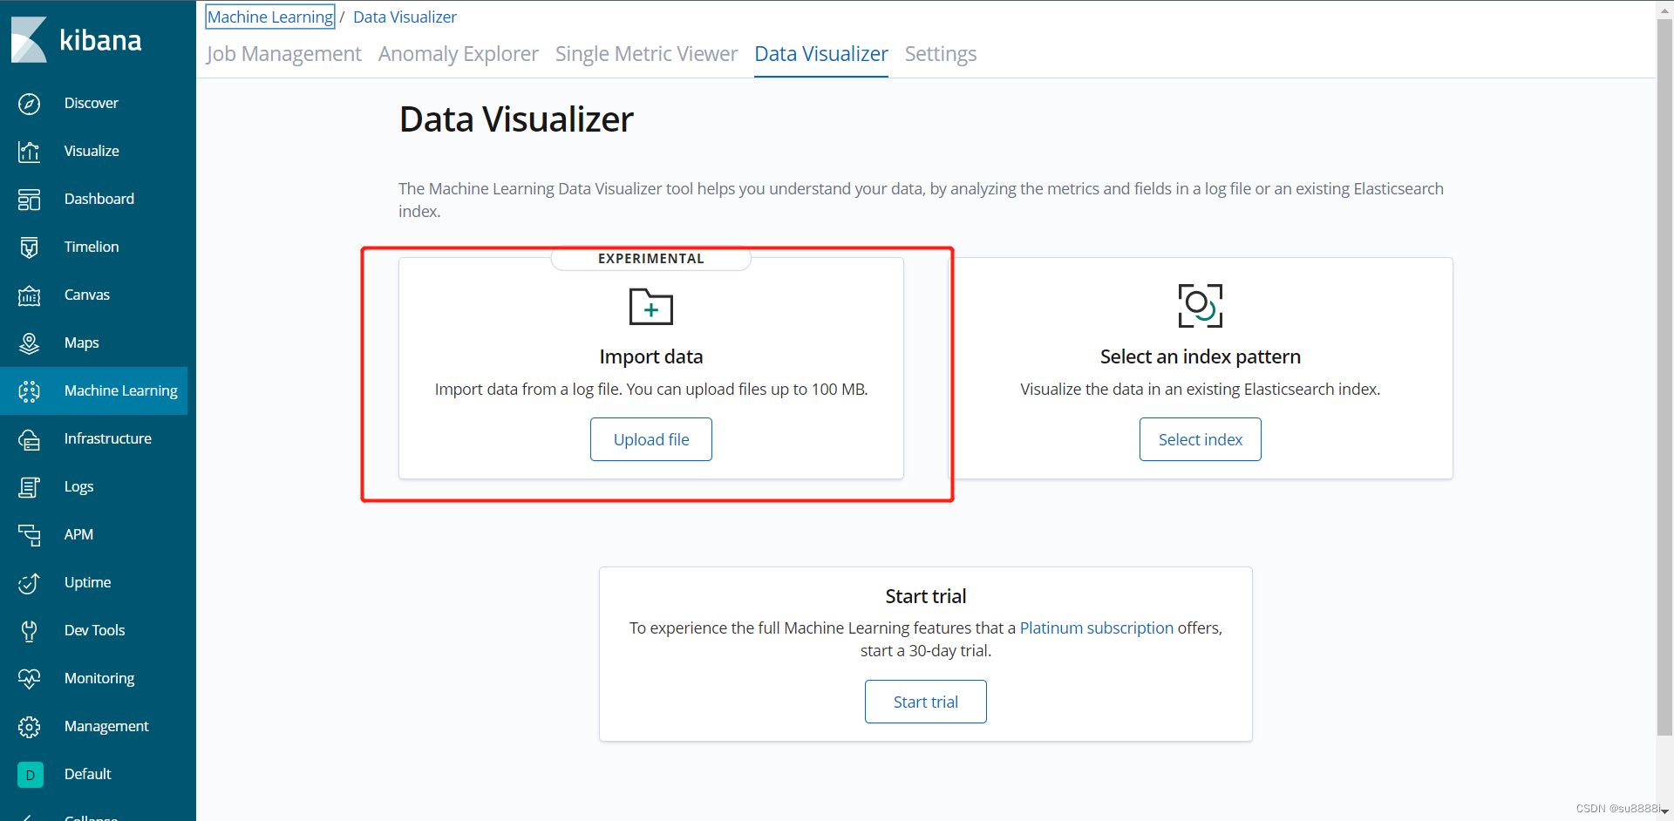
Task: Switch to the Job Management tab
Action: point(283,54)
